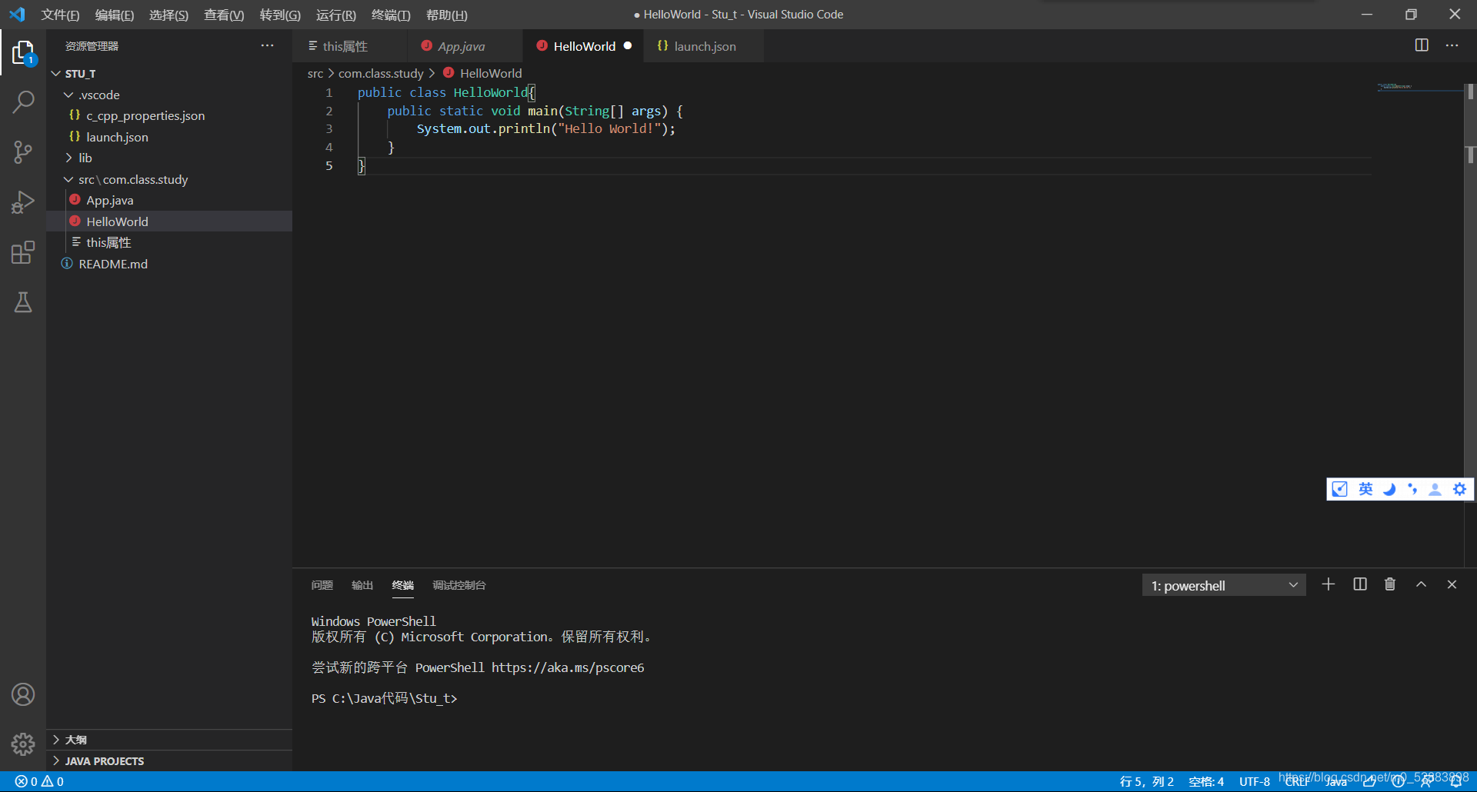Screen dimensions: 1477x792
Task: Open the 文件(F) menu
Action: (60, 15)
